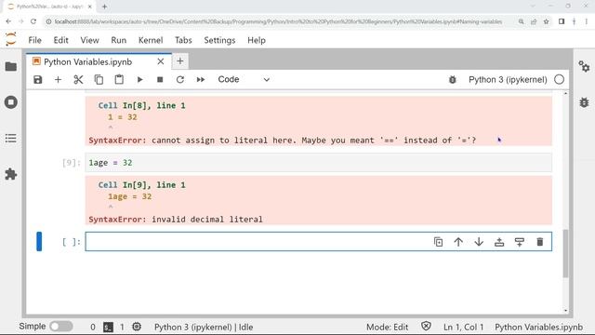Click Python 3 (ipykernel) | Idle status text
Screen dimensions: 595x335
pos(204,327)
